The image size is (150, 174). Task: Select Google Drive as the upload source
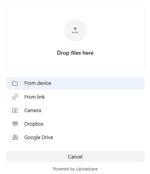pos(75,138)
